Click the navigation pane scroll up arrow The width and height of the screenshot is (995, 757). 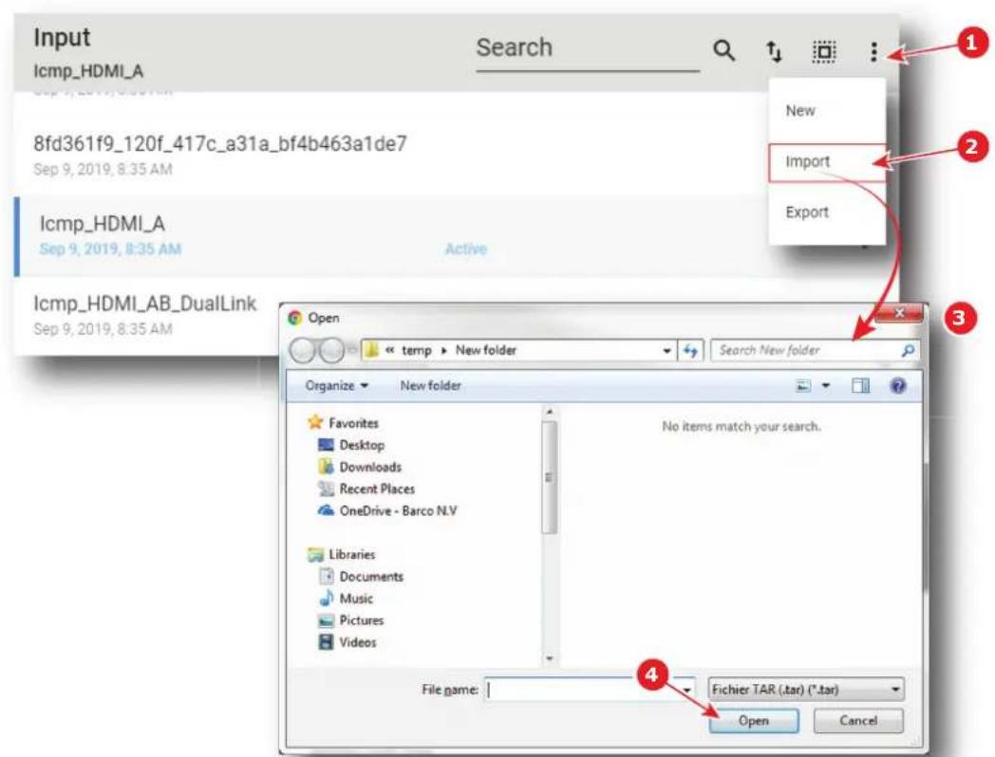[550, 413]
